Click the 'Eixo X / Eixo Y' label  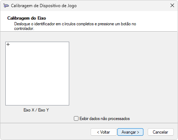(x=36, y=110)
